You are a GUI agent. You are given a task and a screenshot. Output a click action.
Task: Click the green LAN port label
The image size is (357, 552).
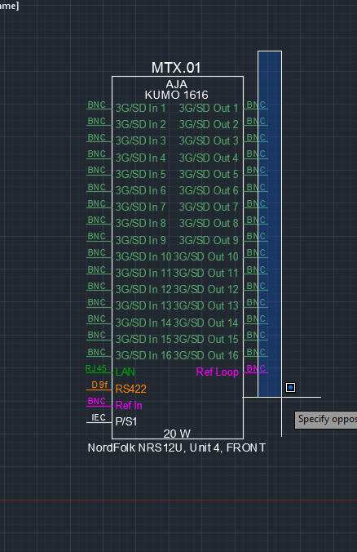click(125, 372)
